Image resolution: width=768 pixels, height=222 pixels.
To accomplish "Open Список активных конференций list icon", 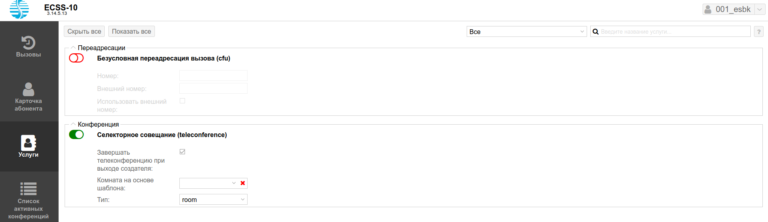I will pos(28,189).
